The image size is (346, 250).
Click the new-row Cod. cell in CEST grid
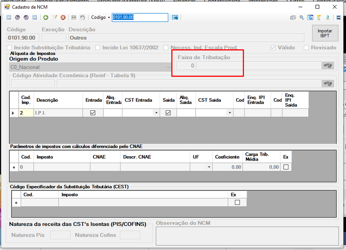40,202
